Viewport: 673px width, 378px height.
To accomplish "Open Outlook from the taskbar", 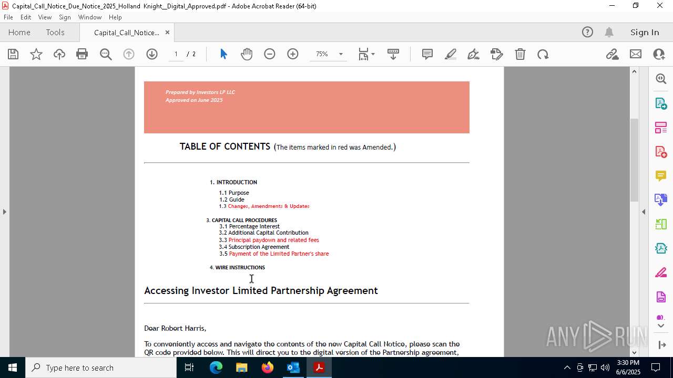I will point(293,367).
